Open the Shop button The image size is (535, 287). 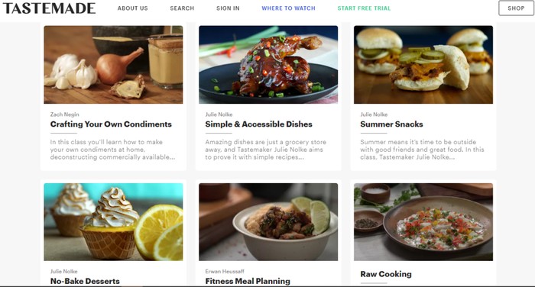[x=516, y=8]
